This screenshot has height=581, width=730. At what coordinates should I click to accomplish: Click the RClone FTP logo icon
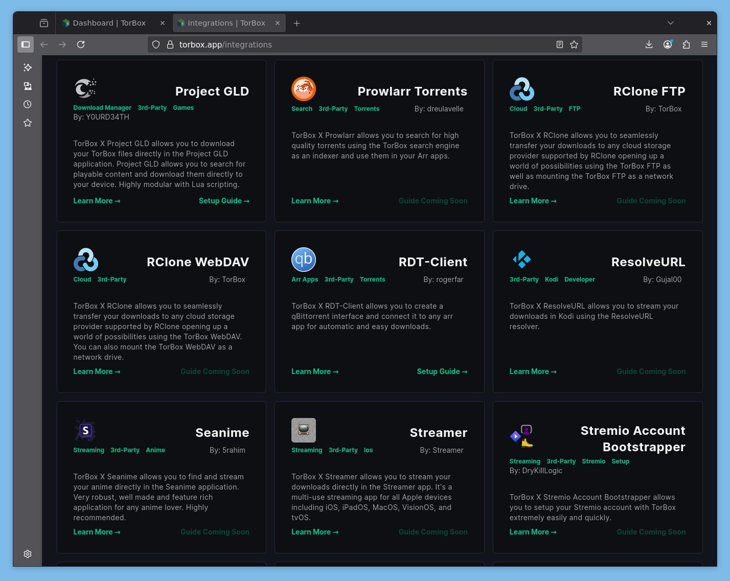[x=521, y=89]
